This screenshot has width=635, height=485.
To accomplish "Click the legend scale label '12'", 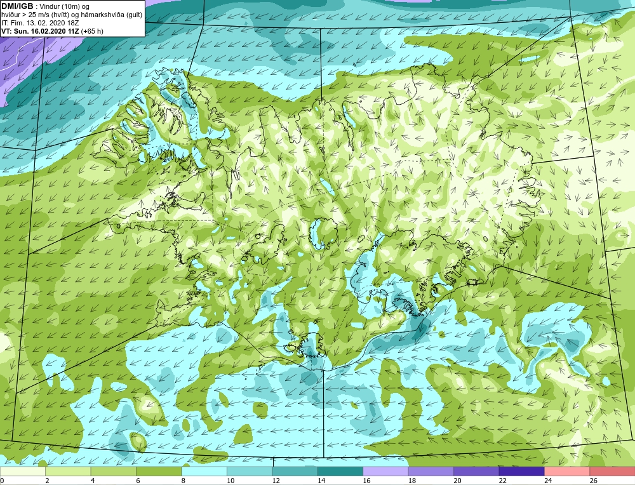I will pyautogui.click(x=276, y=481).
